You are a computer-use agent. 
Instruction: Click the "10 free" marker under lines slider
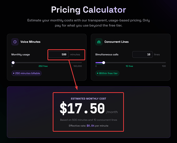[129, 66]
